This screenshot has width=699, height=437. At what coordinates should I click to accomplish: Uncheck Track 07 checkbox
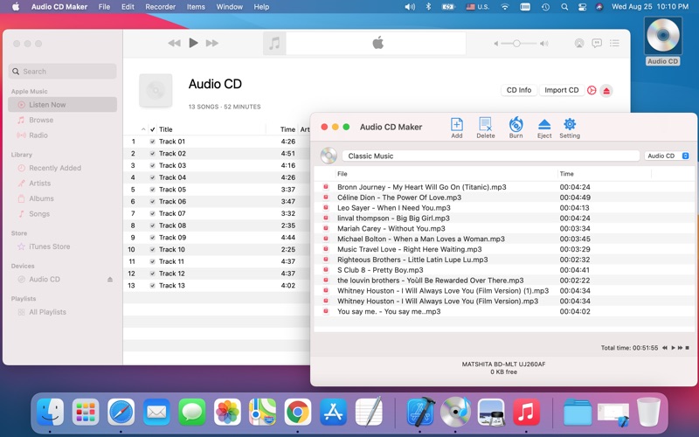[152, 213]
